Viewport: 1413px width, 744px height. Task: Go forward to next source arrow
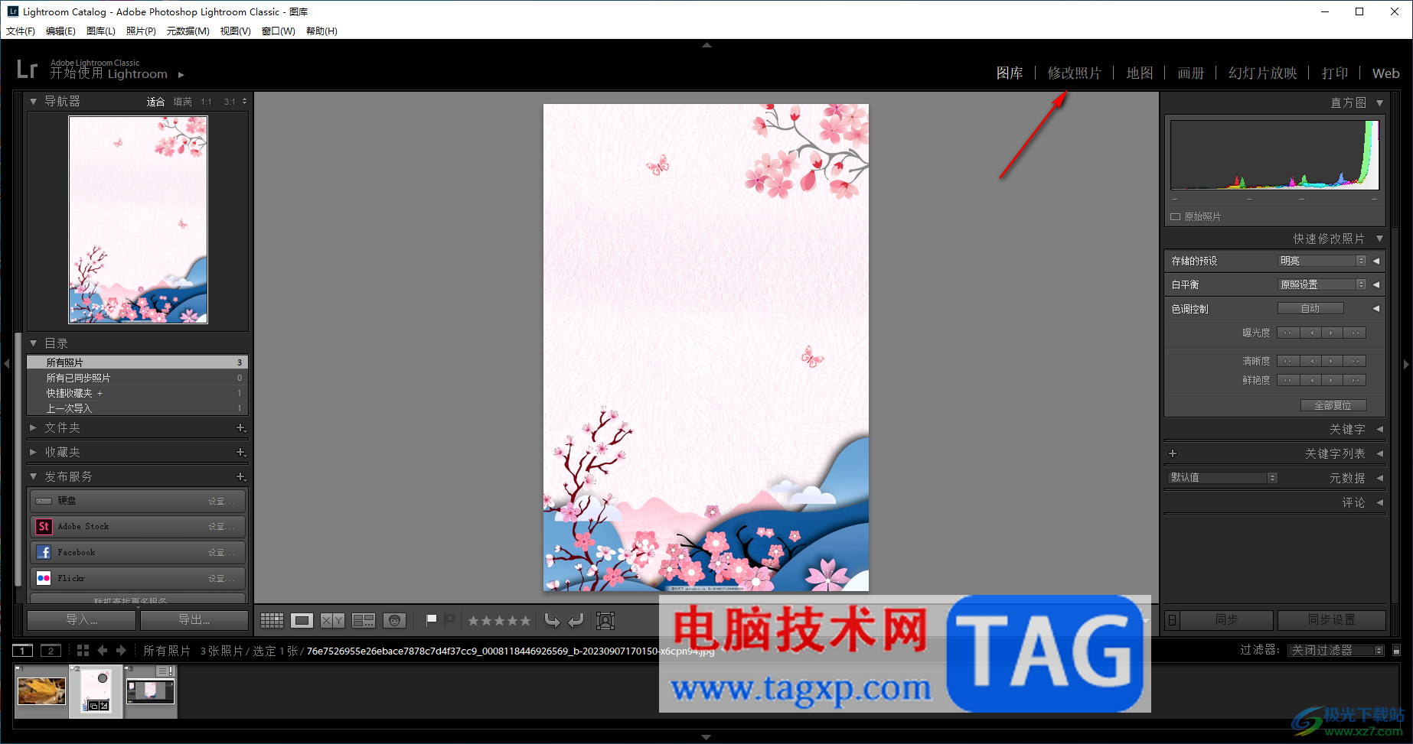point(121,651)
